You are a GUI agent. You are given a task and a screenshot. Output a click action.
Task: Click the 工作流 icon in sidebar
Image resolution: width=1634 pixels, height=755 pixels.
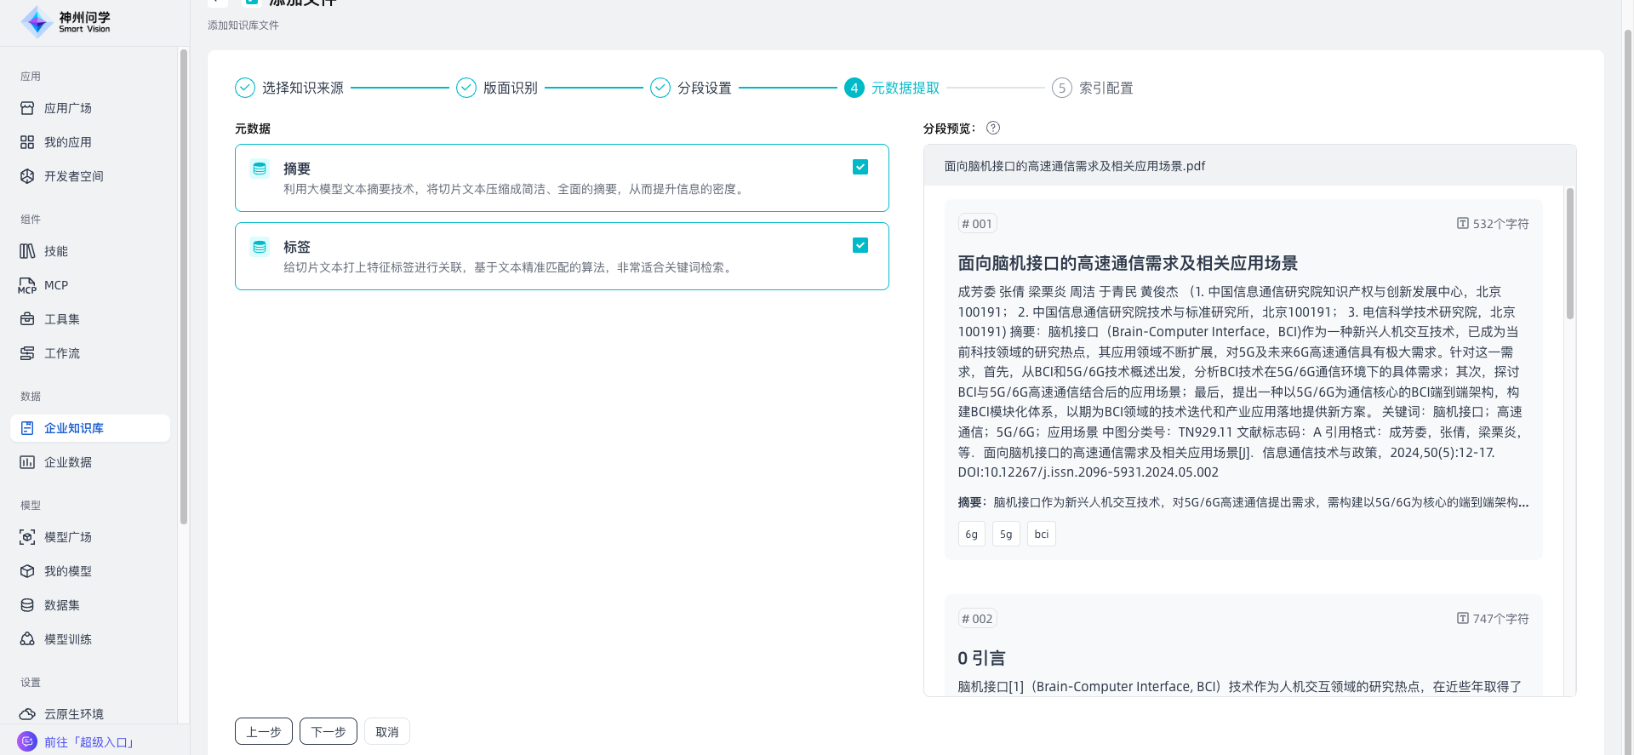tap(27, 353)
